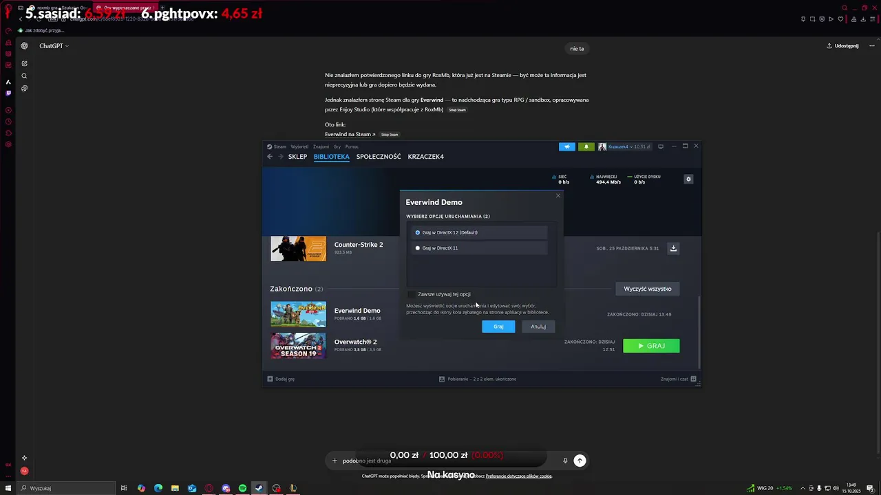The image size is (881, 495).
Task: Open 'Jak zdobyć przyja...' bookmark
Action: 41,30
